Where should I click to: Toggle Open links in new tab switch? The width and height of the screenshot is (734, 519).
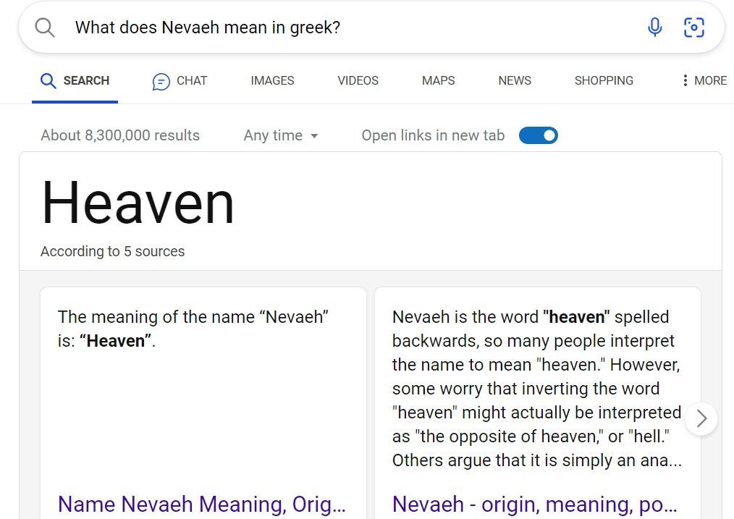[539, 135]
